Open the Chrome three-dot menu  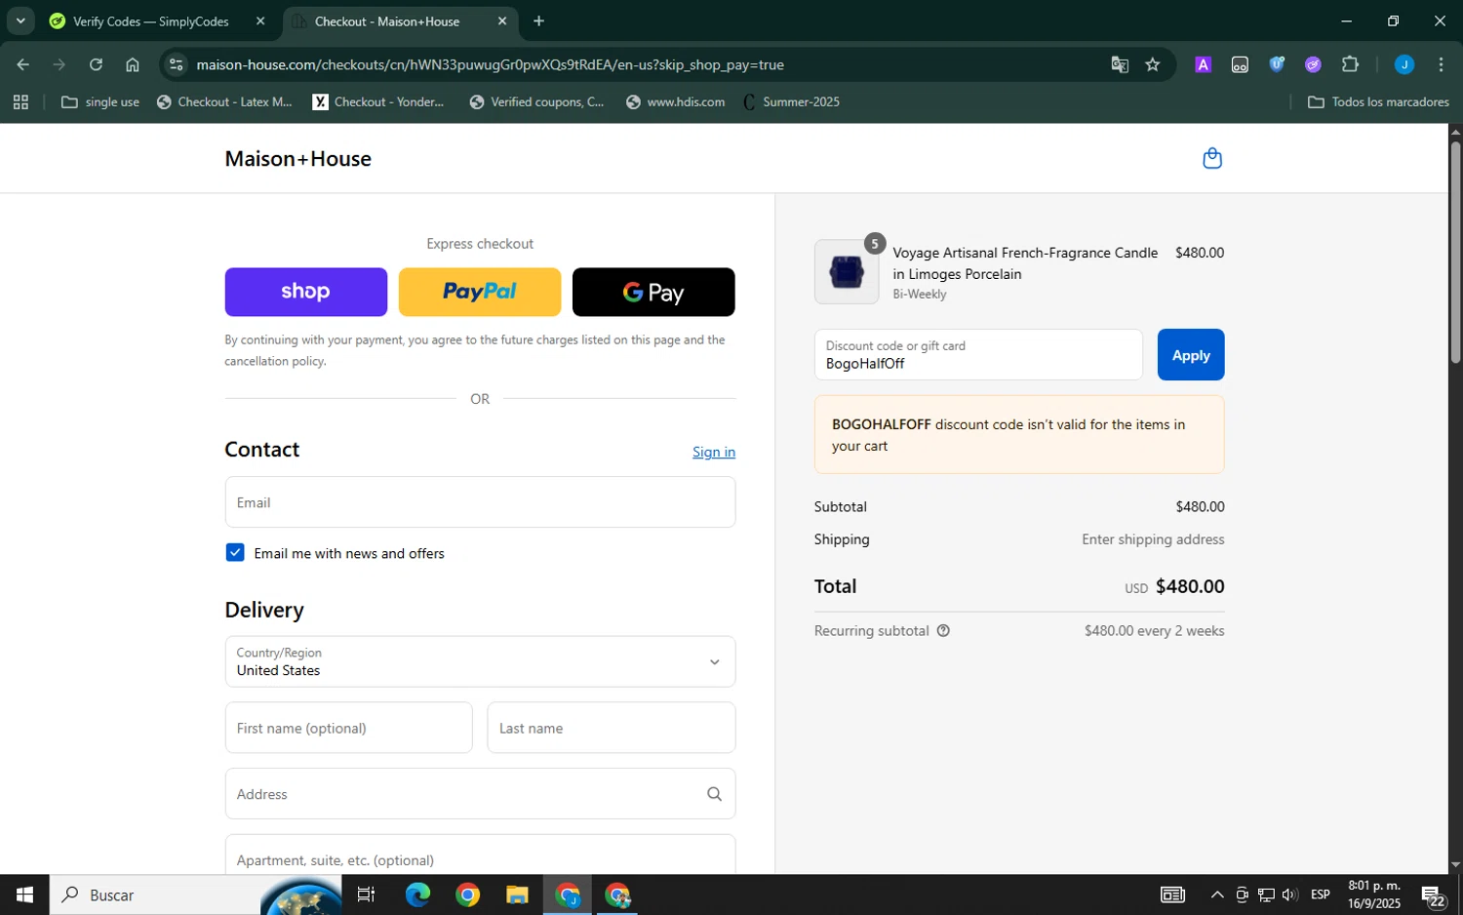(x=1441, y=65)
